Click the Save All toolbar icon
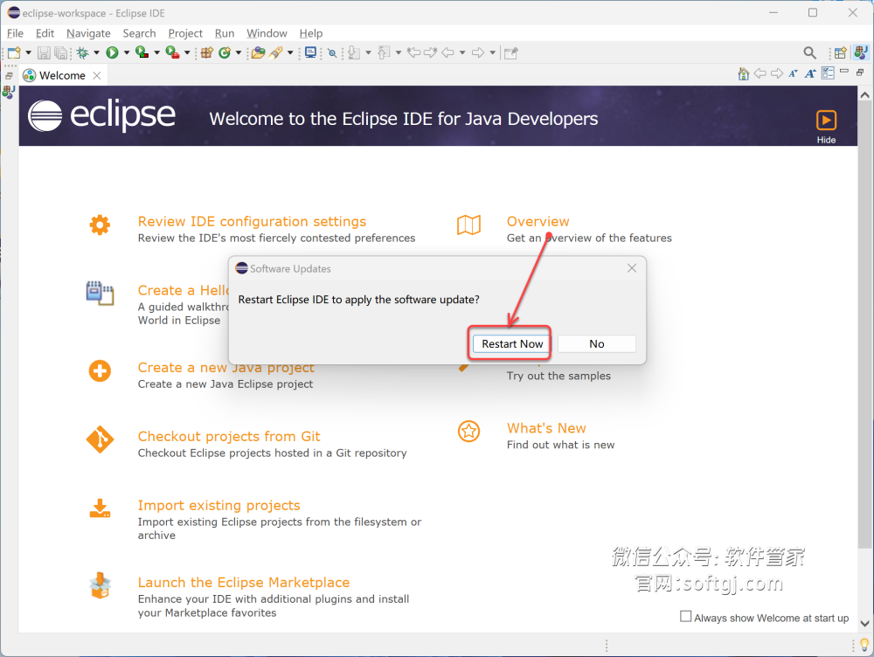The height and width of the screenshot is (657, 874). [x=60, y=53]
